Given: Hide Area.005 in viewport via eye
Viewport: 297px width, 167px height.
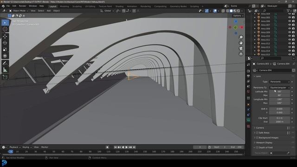Looking at the screenshot, I should click(x=290, y=18).
